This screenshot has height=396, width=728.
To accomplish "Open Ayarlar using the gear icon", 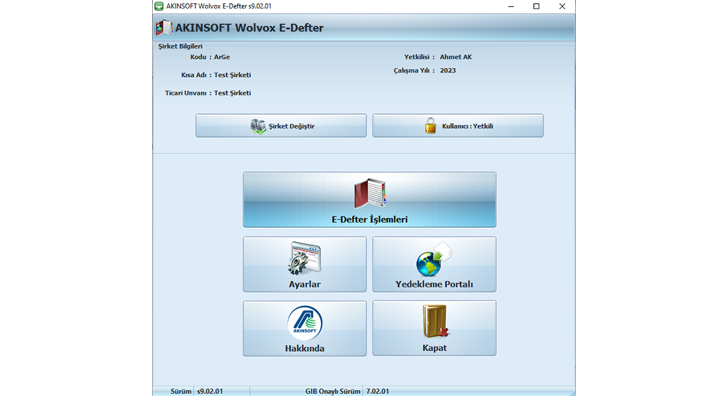I will (x=305, y=259).
